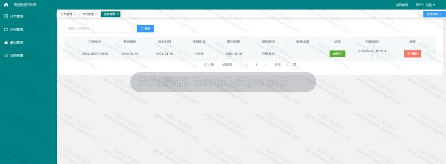
Task: Click end date 2024-04-10 cell
Action: [x=164, y=53]
